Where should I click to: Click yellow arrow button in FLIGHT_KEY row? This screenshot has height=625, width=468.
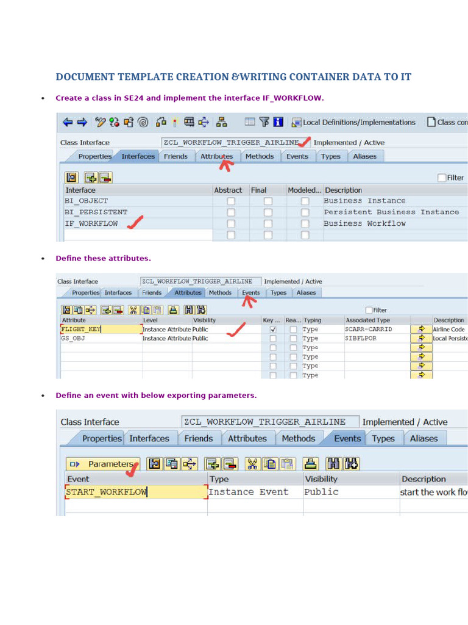(422, 329)
